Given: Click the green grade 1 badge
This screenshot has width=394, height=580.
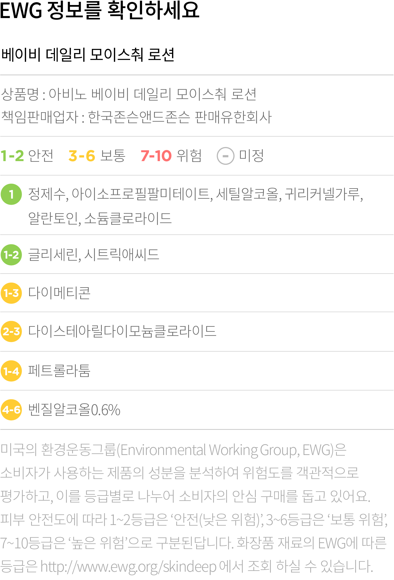Looking at the screenshot, I should point(11,194).
